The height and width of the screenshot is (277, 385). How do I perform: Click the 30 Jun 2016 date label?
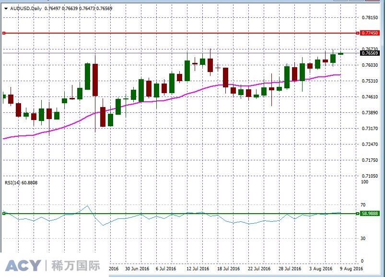[137, 269]
